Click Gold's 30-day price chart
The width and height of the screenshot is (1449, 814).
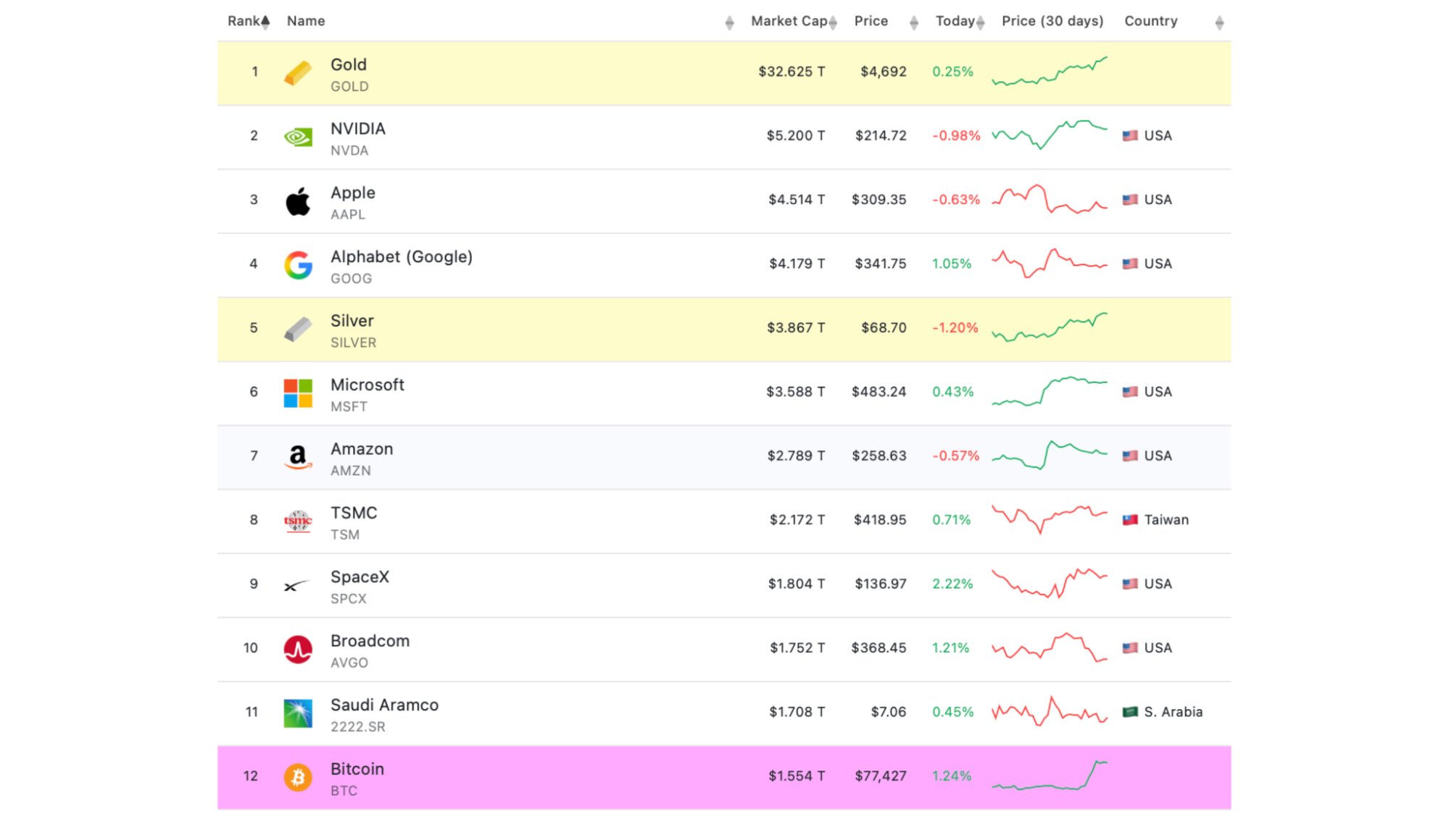tap(1050, 72)
